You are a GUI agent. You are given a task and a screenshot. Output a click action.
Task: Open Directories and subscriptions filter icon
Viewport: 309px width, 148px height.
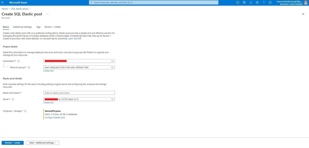coord(244,2)
